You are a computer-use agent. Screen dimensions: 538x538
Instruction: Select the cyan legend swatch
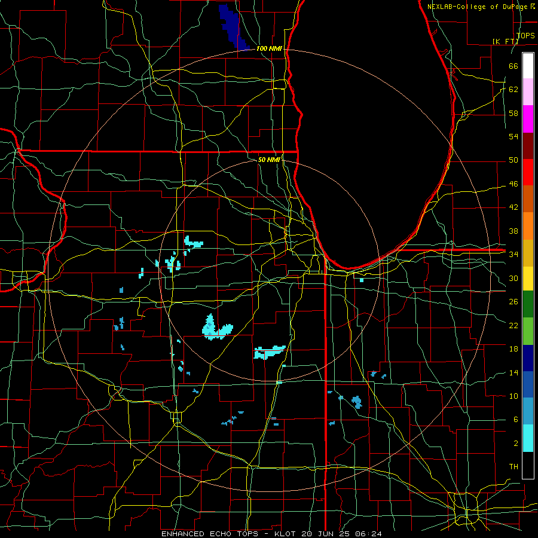point(528,438)
